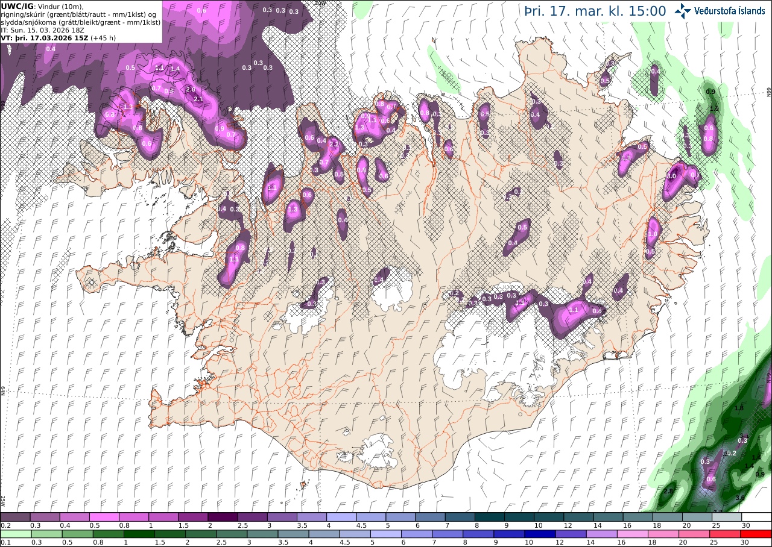Click the bright pink 0.5–0.8 swatch in top legend row

(104, 517)
